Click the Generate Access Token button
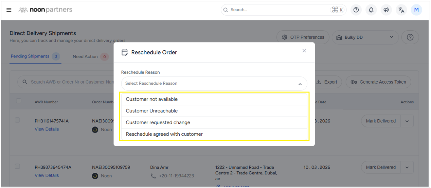This screenshot has width=431, height=188. (378, 82)
